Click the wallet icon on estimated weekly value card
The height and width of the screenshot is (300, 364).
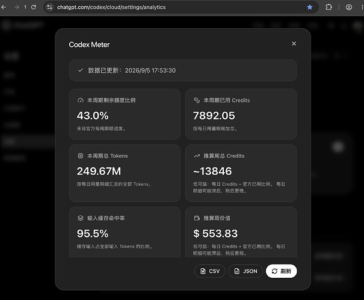pyautogui.click(x=197, y=218)
